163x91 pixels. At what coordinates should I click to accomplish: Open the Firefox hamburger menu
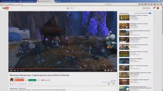(161, 4)
